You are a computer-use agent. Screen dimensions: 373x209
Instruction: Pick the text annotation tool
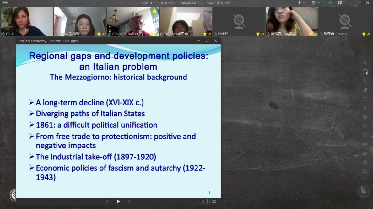coord(365,99)
